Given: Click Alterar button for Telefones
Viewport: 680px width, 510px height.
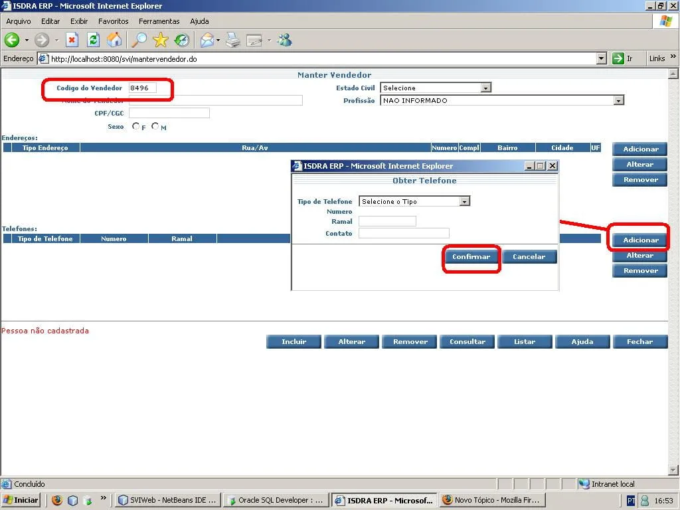Looking at the screenshot, I should (640, 256).
